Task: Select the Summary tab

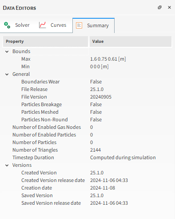Action: click(x=93, y=25)
